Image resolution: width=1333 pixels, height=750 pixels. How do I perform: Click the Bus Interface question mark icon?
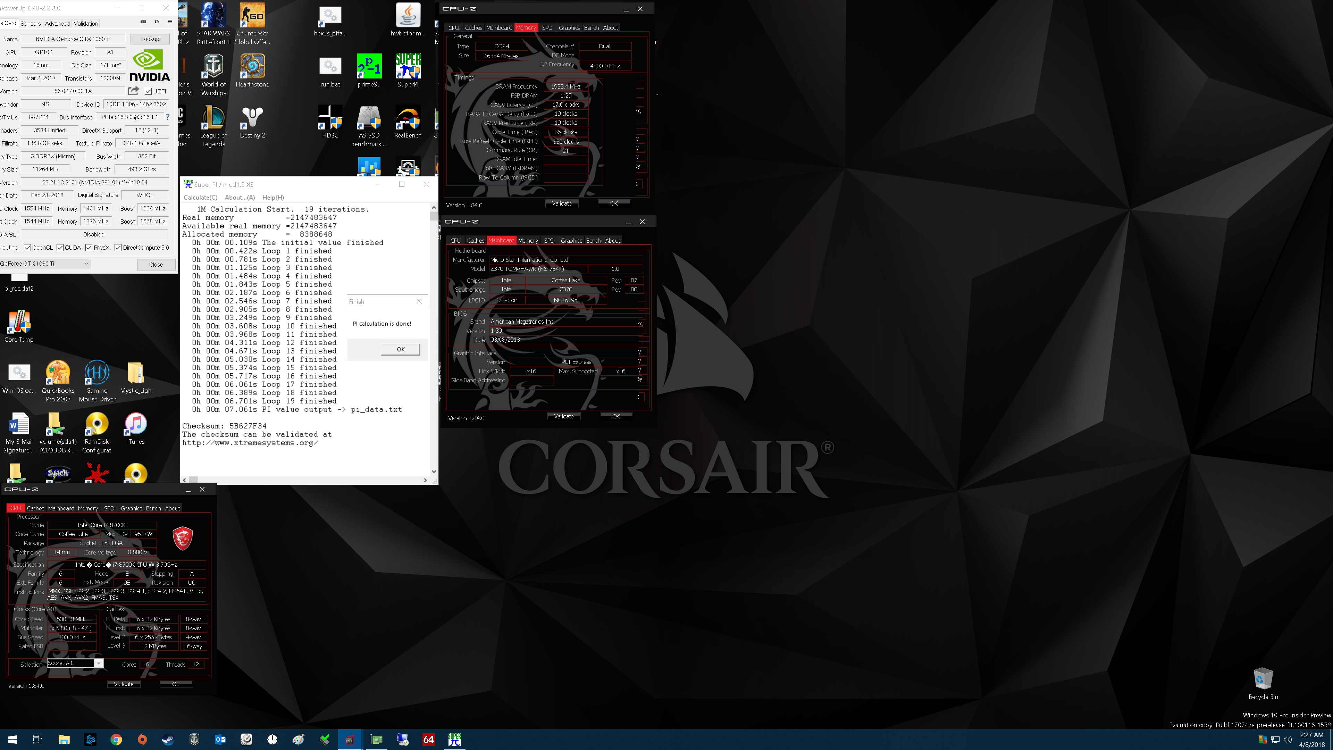(168, 117)
